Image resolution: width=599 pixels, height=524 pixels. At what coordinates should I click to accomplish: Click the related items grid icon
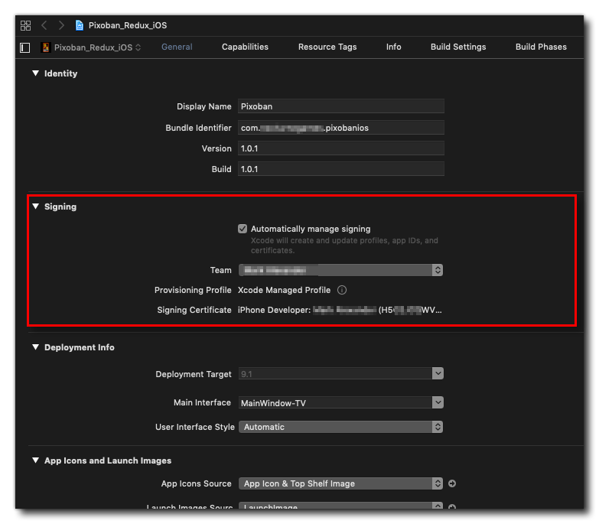(x=25, y=25)
